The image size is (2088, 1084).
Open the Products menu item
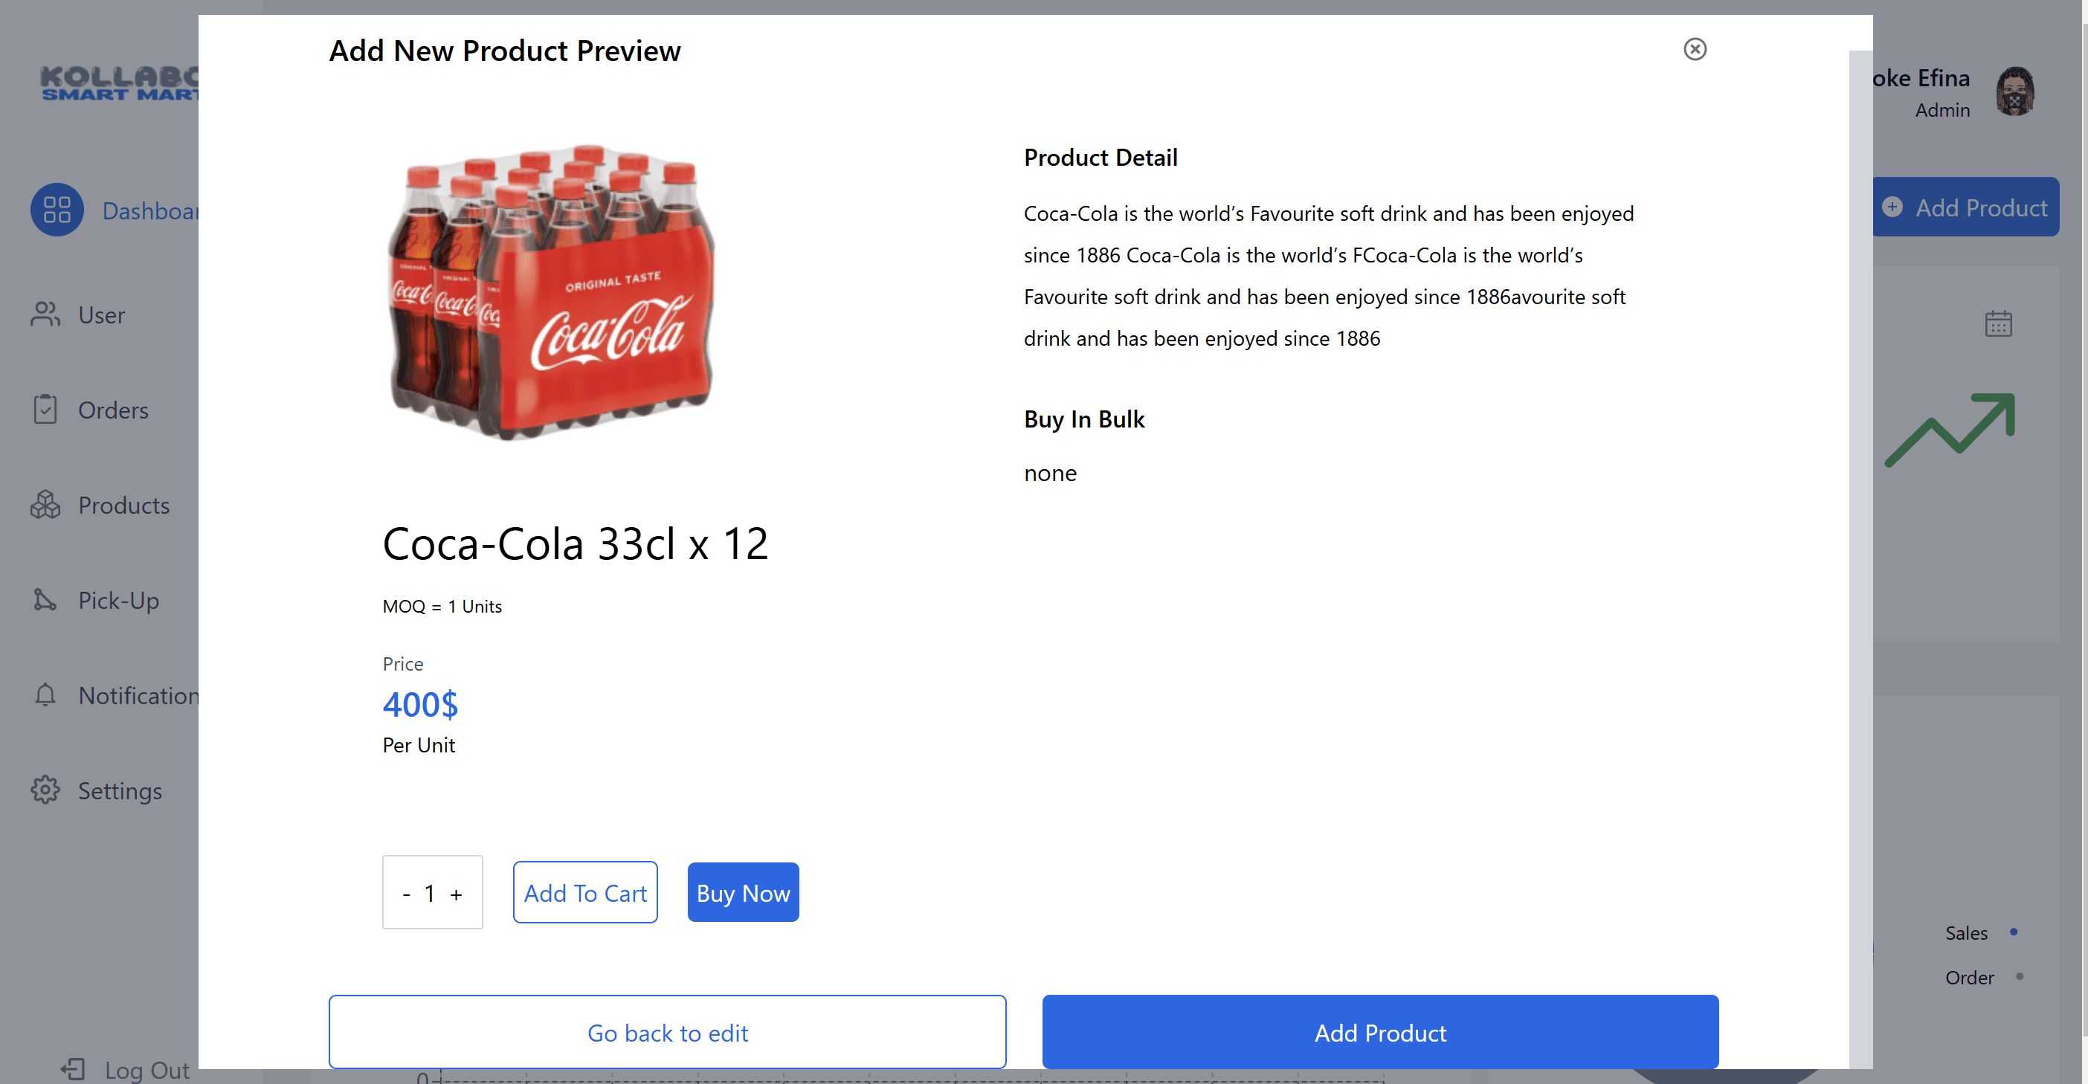[x=124, y=505]
